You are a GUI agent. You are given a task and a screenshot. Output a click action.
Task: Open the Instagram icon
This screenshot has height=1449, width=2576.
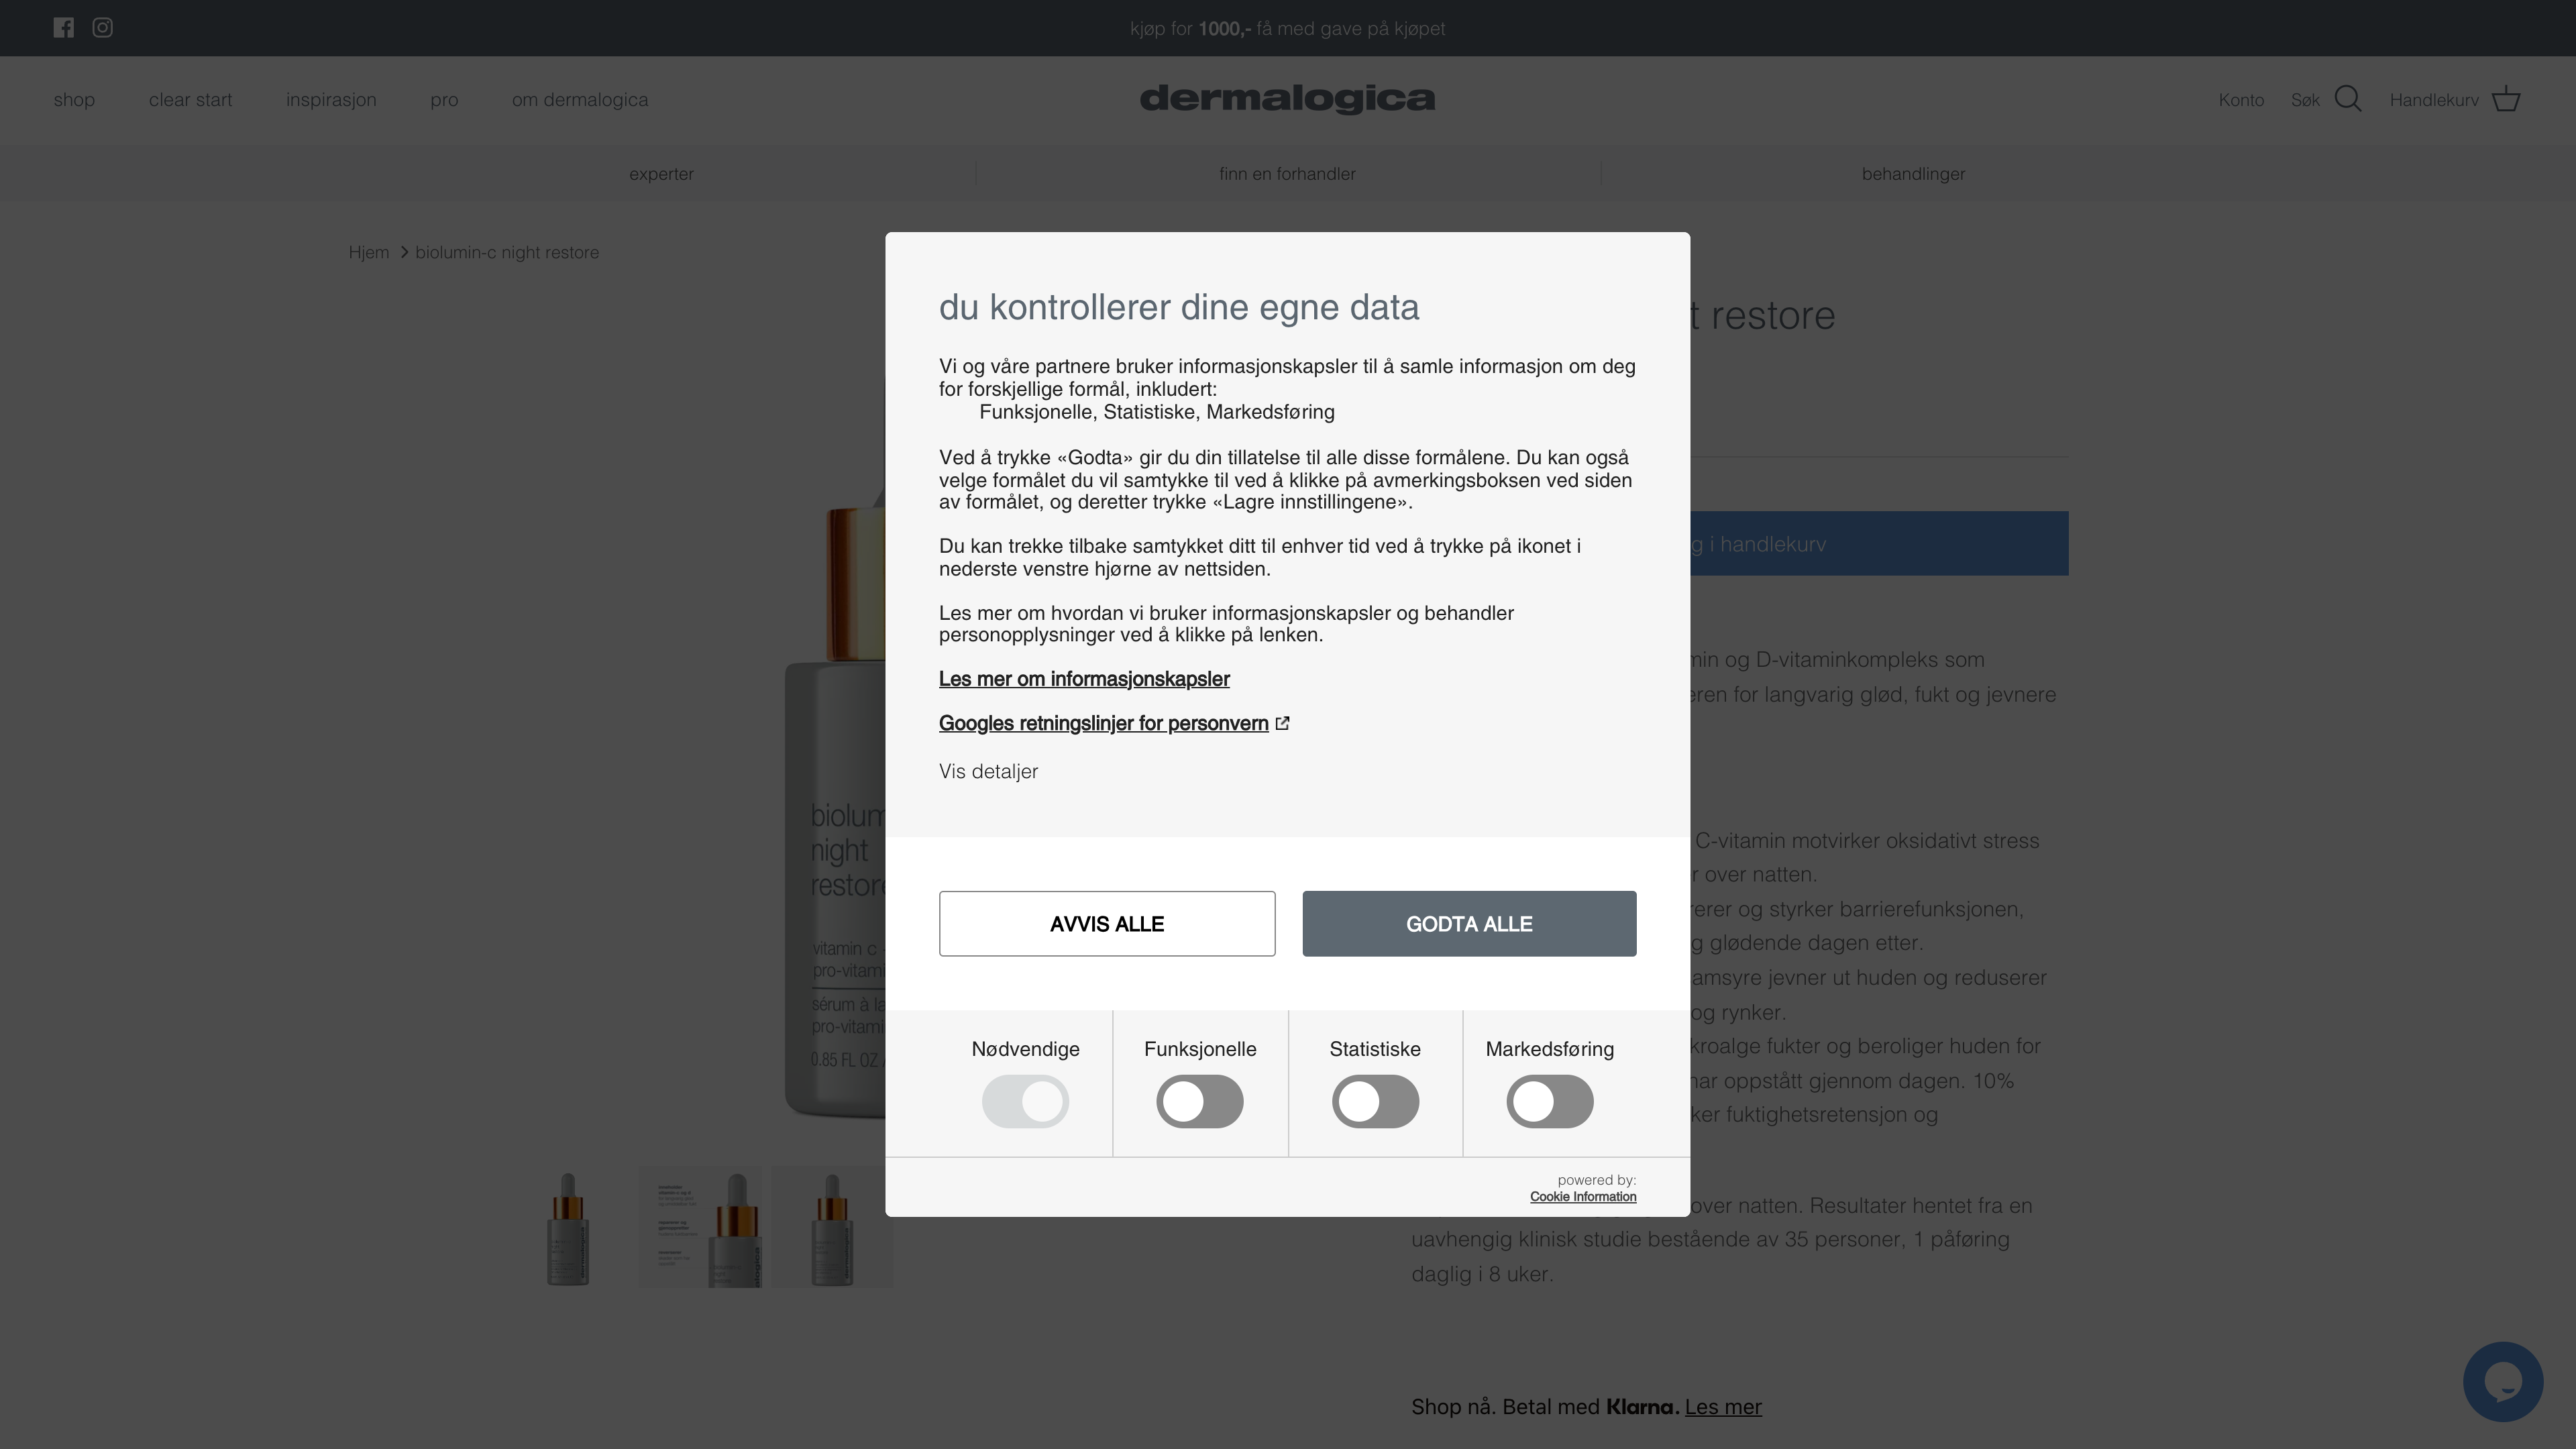pos(102,28)
